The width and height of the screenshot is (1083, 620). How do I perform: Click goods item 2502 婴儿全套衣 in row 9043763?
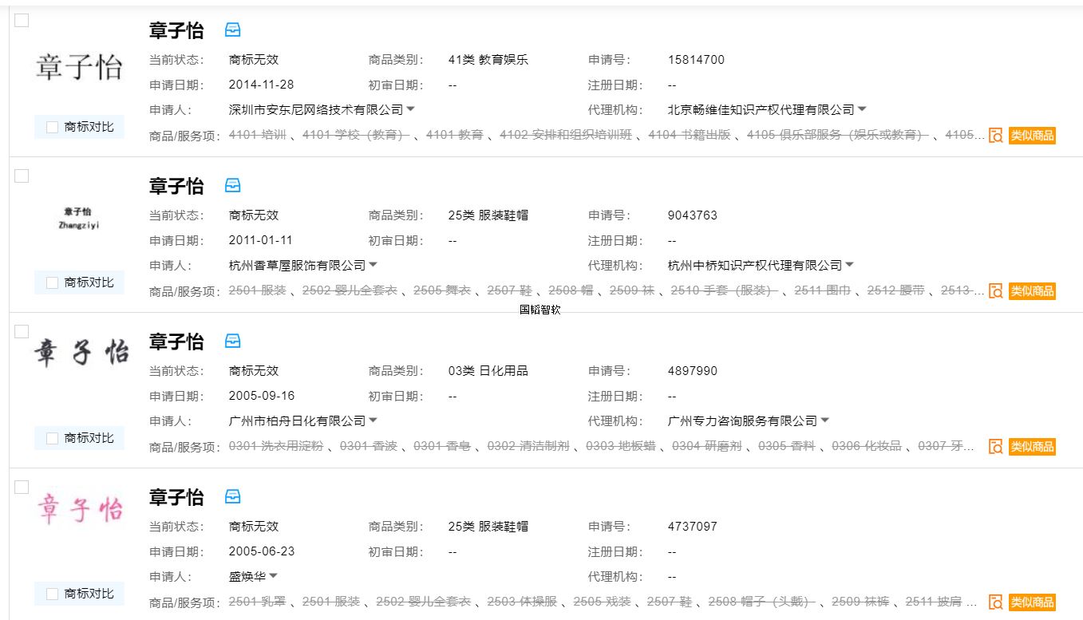(x=350, y=290)
